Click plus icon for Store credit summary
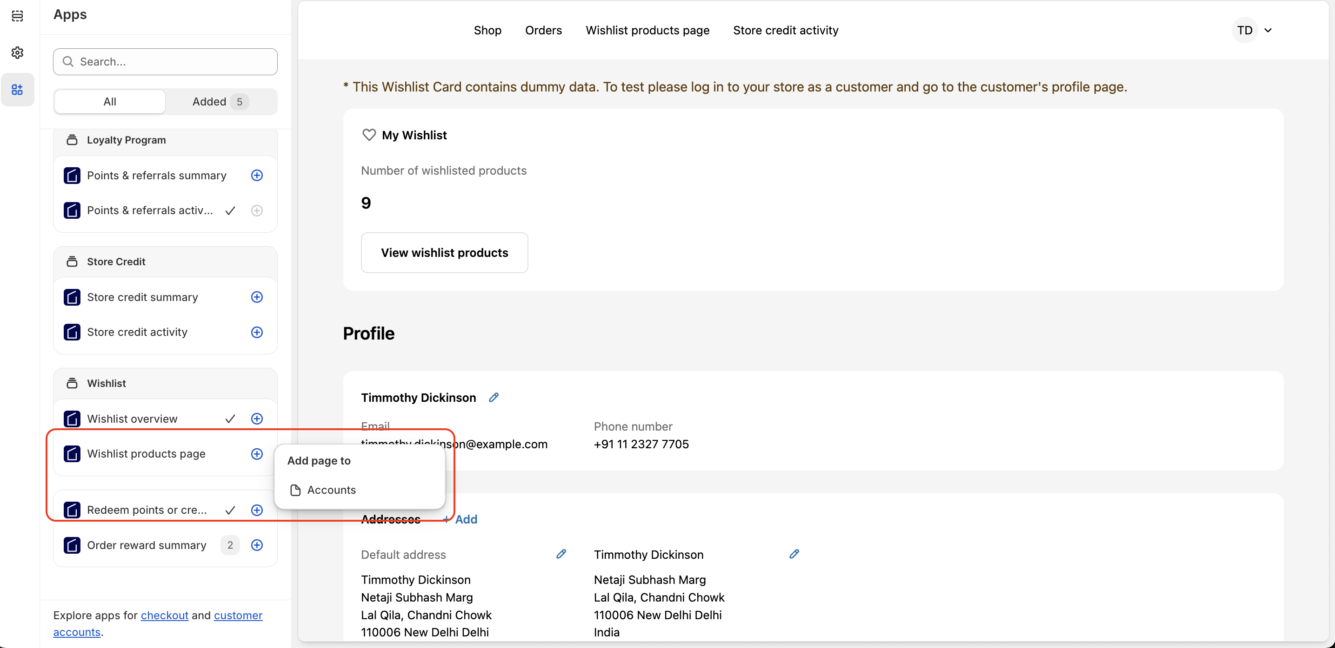This screenshot has height=648, width=1335. [256, 297]
